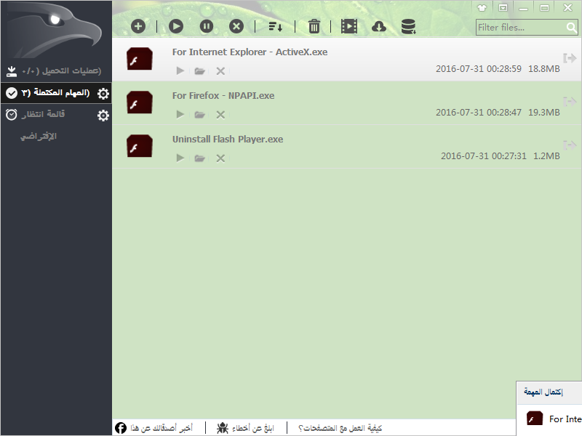Run NPAPI.exe using its small play icon
Image resolution: width=582 pixels, height=436 pixels.
click(180, 115)
